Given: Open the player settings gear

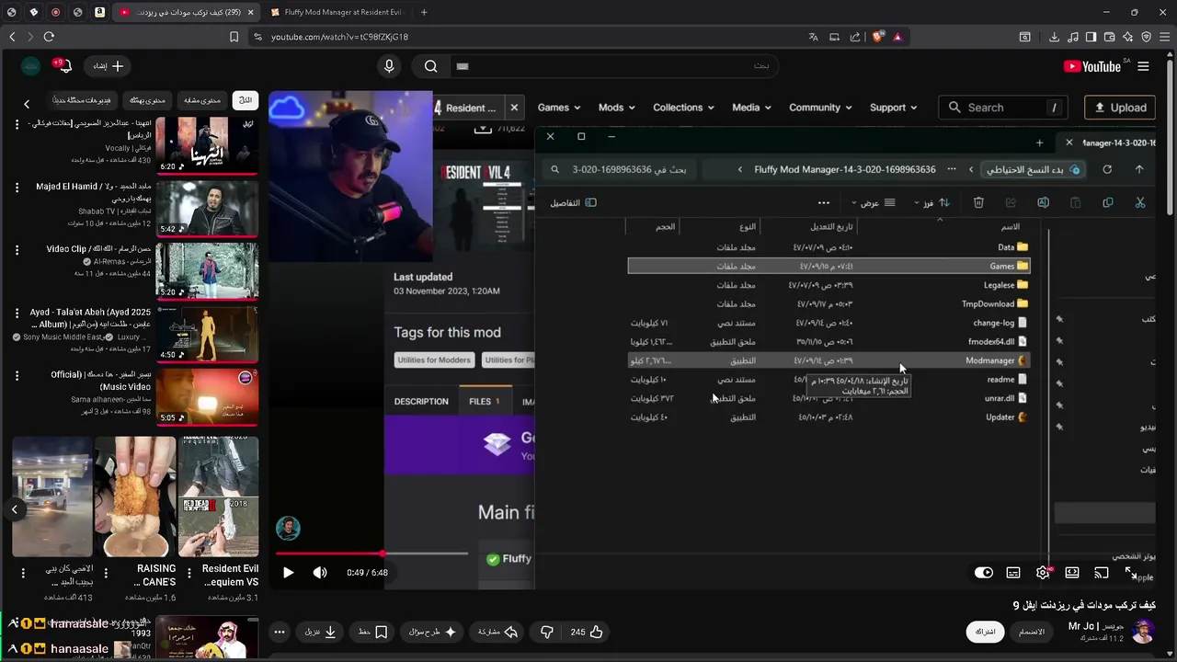Looking at the screenshot, I should coord(1043,573).
